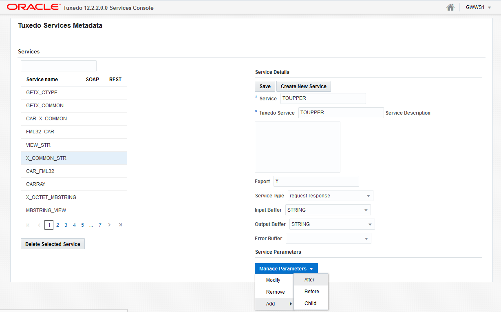Click the REST column header

tap(115, 80)
